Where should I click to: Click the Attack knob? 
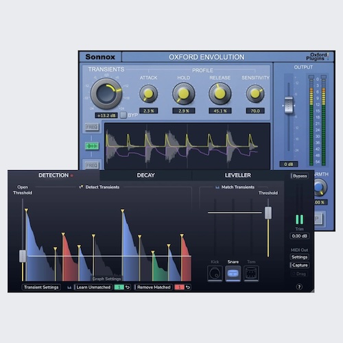coord(148,93)
